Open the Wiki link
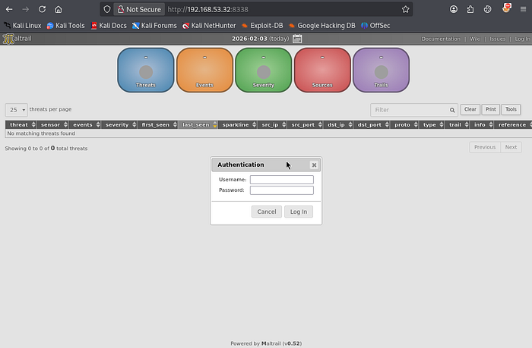532x348 pixels. point(475,39)
